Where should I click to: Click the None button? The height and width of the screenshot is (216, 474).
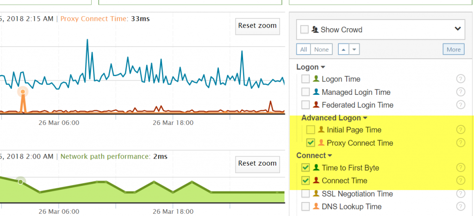point(321,49)
